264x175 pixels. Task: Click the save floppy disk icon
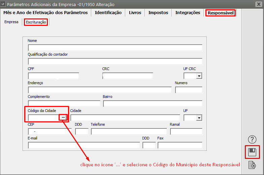pos(252,152)
